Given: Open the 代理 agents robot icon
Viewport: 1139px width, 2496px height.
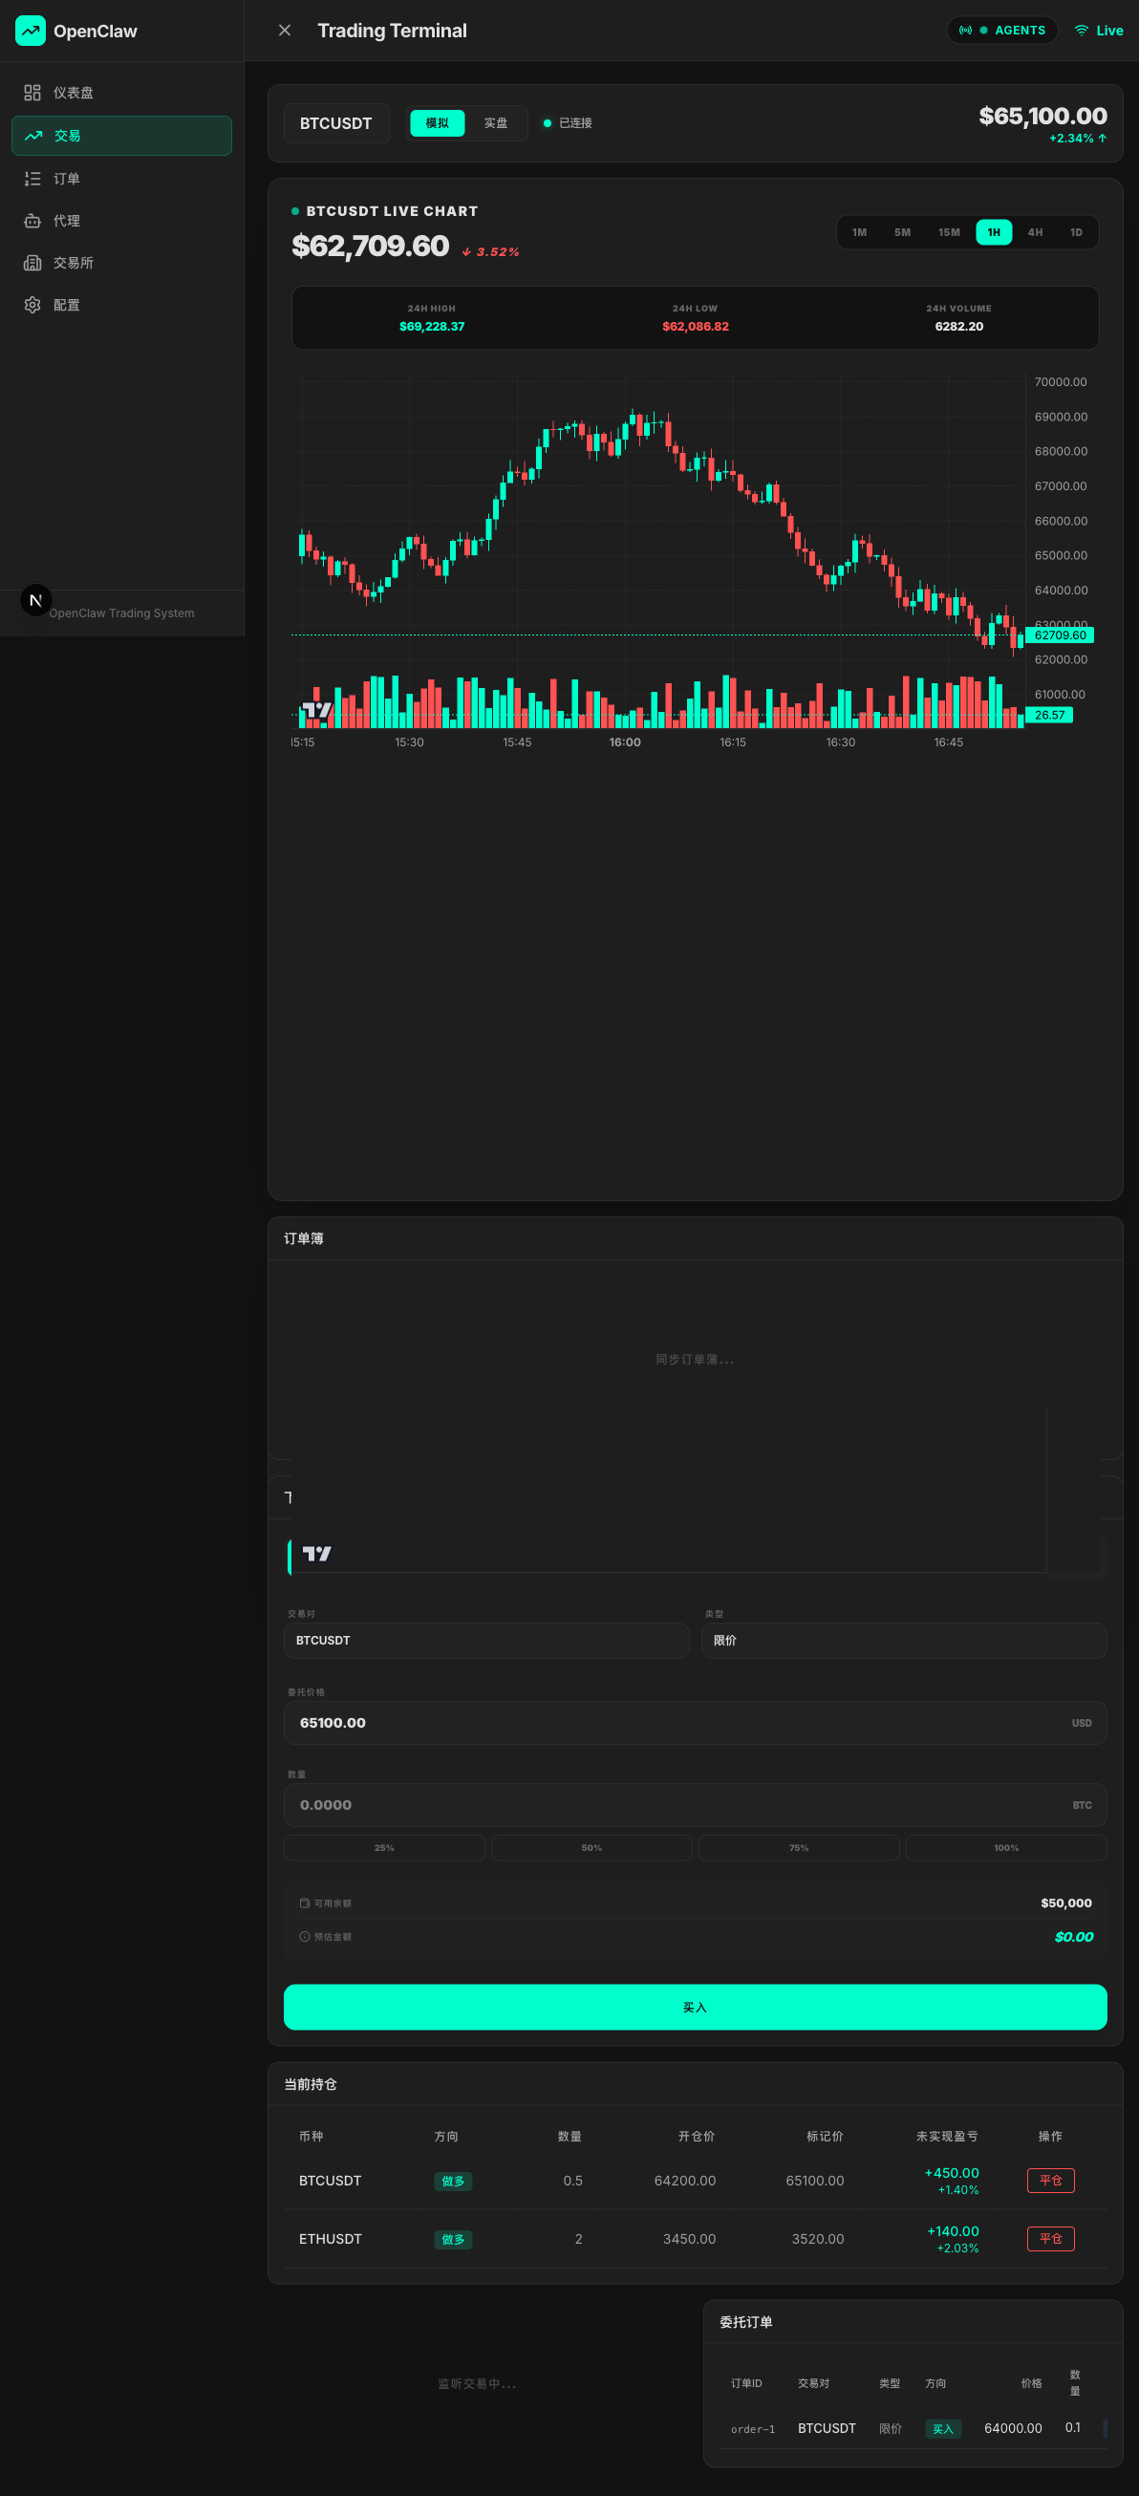Looking at the screenshot, I should 32,221.
